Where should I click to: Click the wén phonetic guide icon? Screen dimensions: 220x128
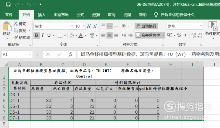[x=92, y=35]
